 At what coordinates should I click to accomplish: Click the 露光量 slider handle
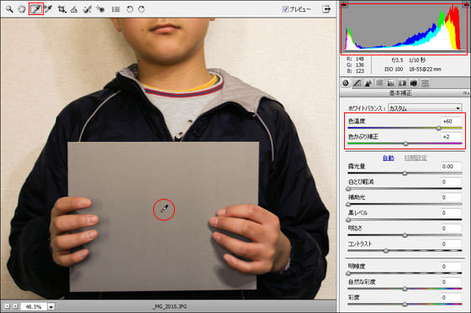coord(405,173)
